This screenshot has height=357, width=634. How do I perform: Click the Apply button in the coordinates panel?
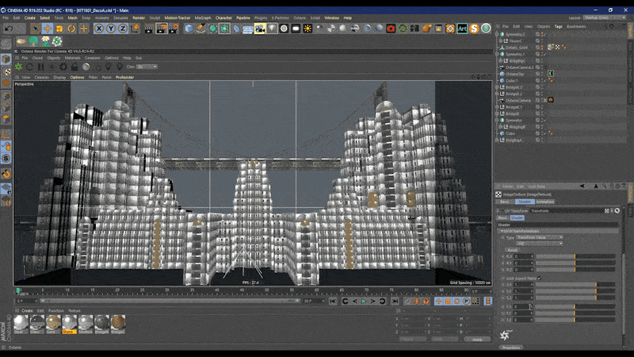477,340
